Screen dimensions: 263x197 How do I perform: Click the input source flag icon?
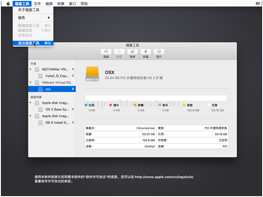click(258, 3)
